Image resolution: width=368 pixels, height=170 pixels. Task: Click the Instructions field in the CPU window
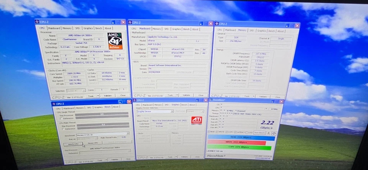click(x=95, y=63)
